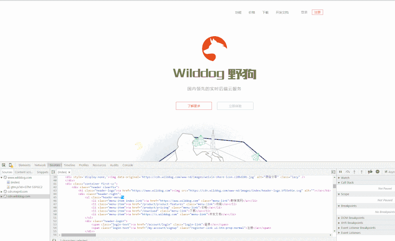Click scroll-right arrow of code editor
This screenshot has height=241, width=395.
tap(330, 235)
